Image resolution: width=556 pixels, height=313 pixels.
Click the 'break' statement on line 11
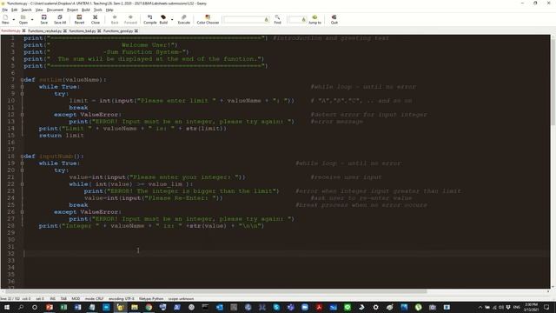pos(78,108)
